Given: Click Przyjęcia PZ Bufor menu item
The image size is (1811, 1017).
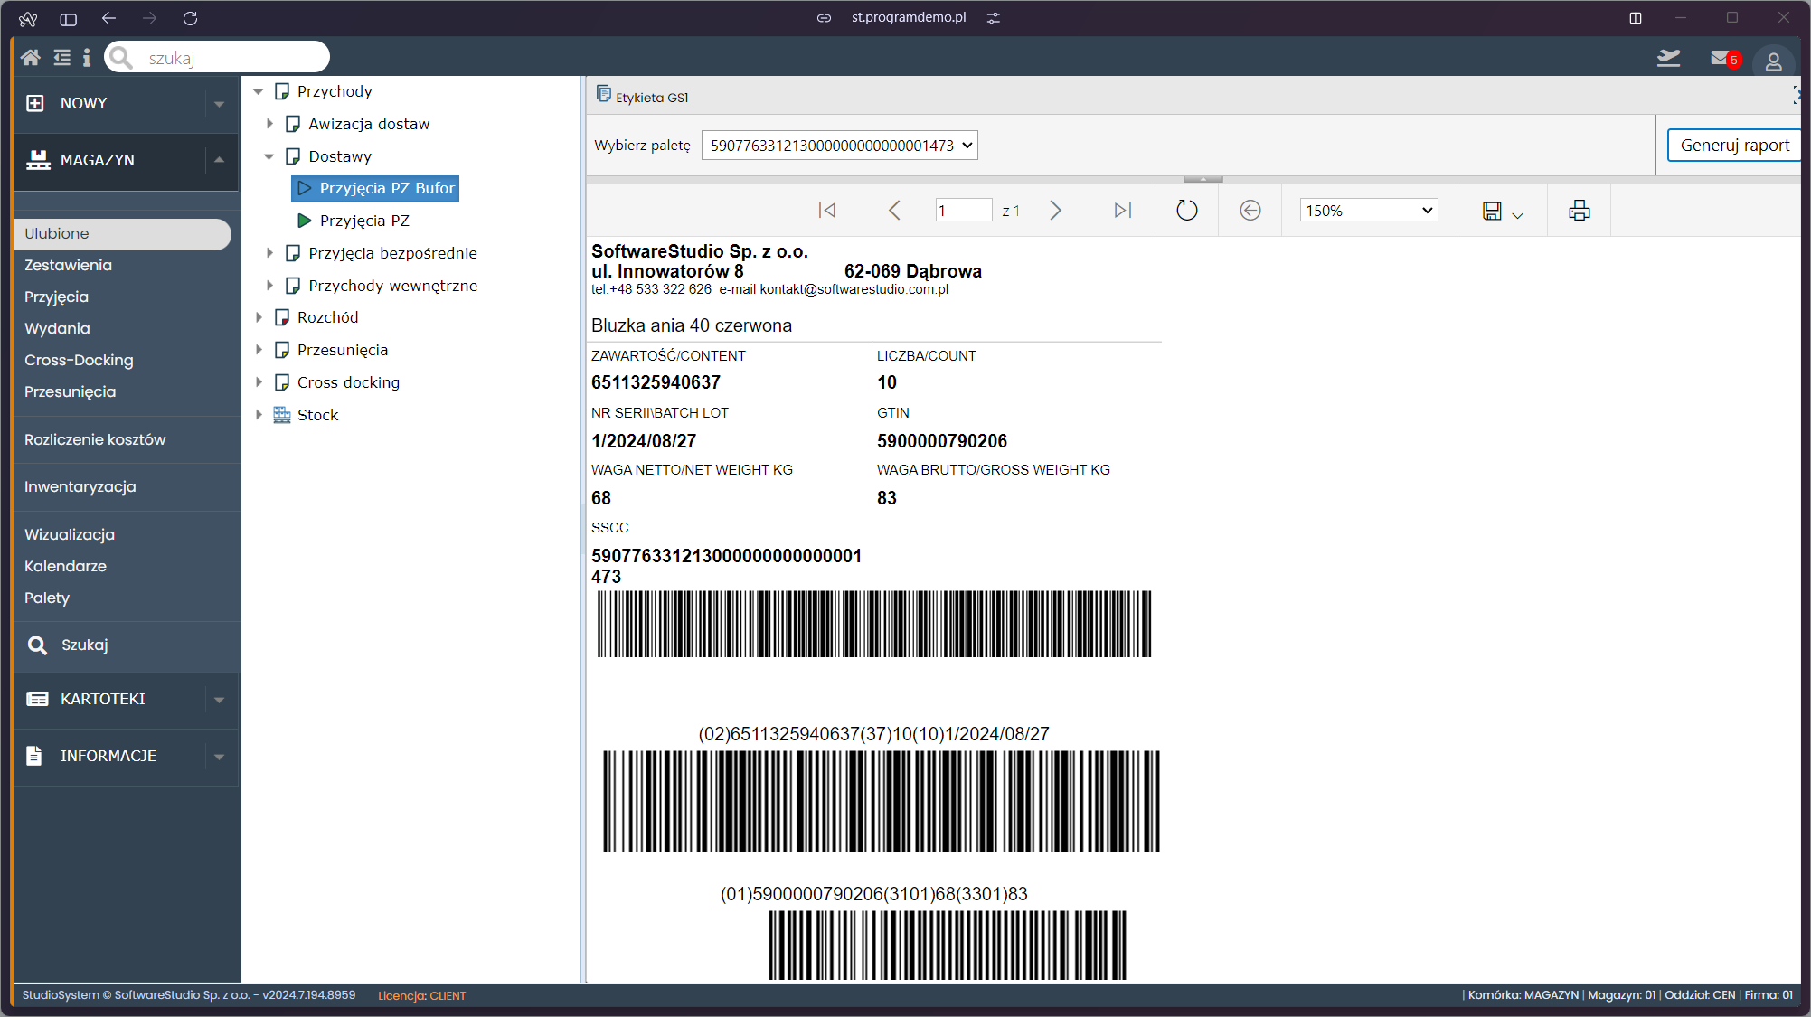Looking at the screenshot, I should pyautogui.click(x=387, y=188).
